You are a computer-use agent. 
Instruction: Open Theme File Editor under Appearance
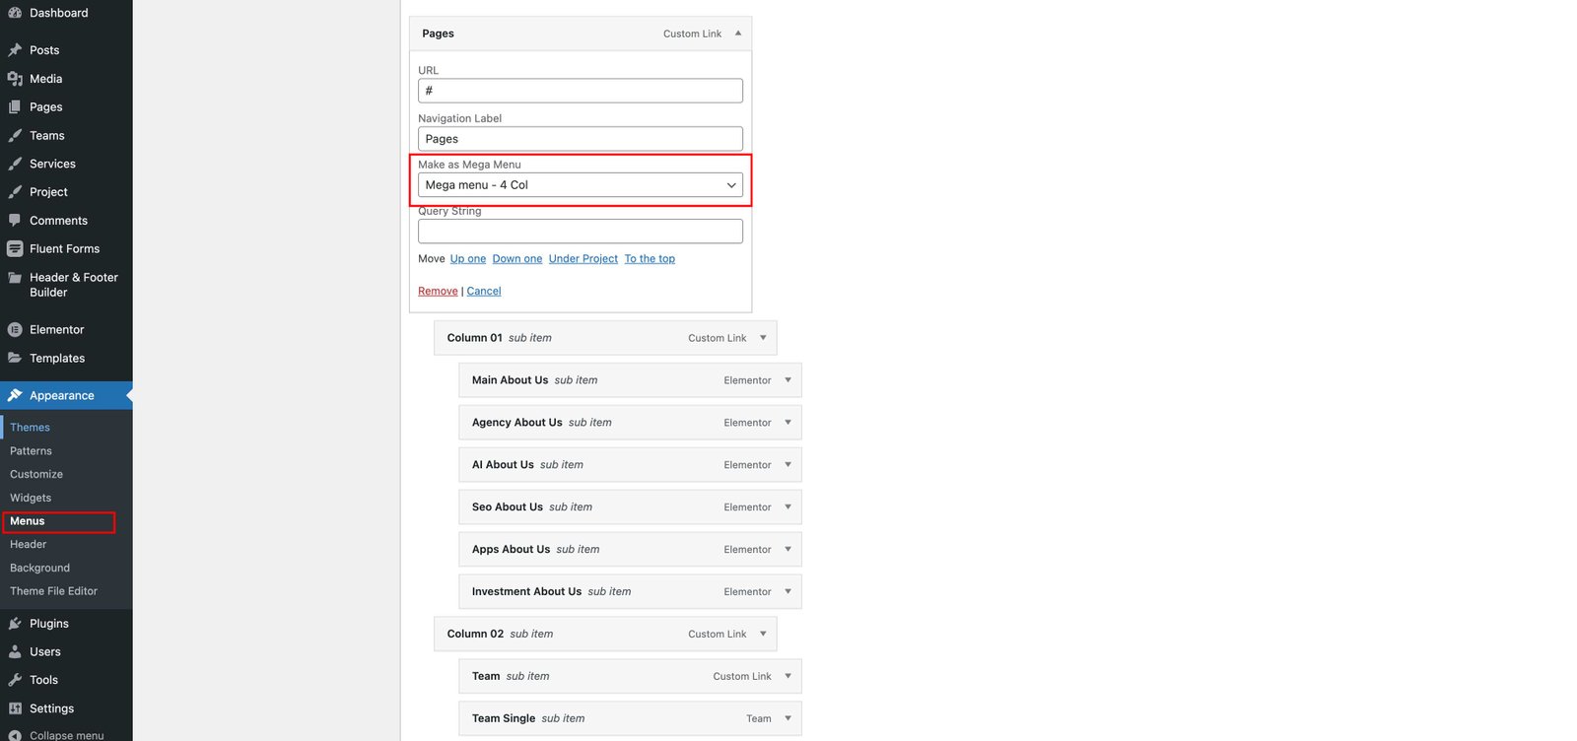tap(53, 591)
